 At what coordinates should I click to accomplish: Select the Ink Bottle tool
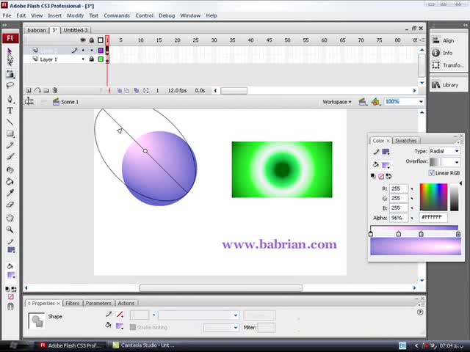10,169
